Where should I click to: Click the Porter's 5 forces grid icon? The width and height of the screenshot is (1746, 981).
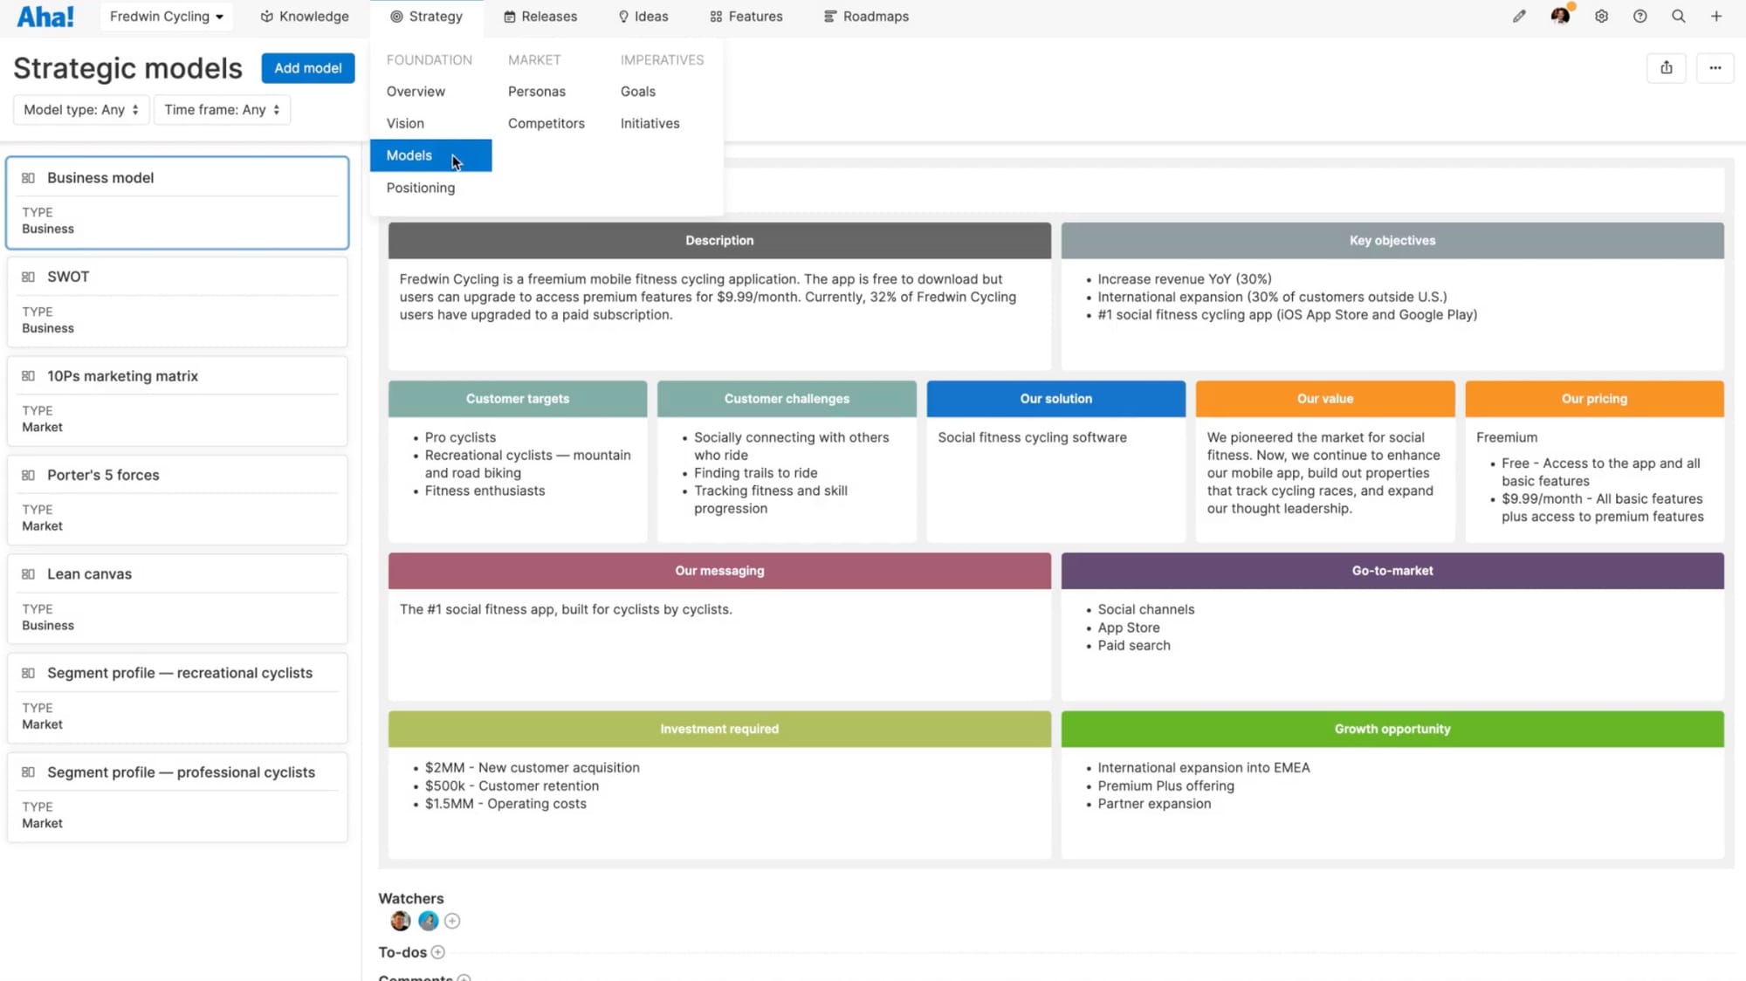tap(28, 476)
